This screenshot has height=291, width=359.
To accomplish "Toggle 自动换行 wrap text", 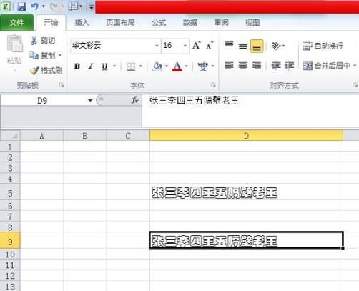I will 323,46.
